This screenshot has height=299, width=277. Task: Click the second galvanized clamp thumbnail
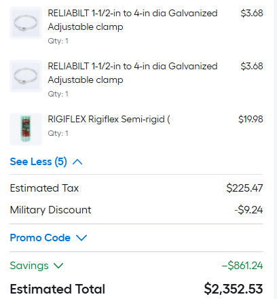[26, 76]
